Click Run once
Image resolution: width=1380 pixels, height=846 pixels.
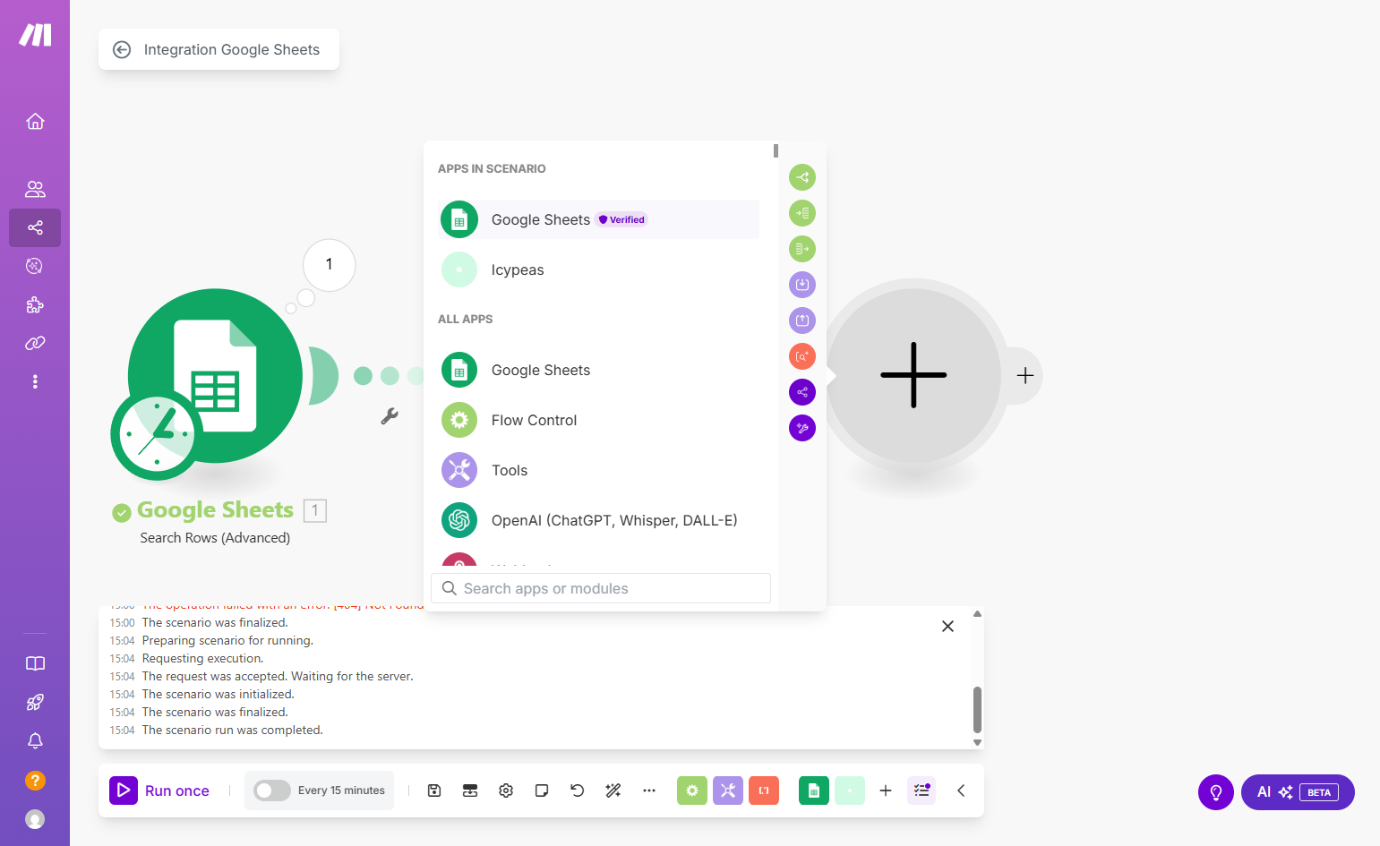point(159,790)
